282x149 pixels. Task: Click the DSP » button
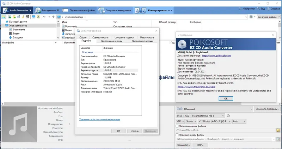[200, 145]
